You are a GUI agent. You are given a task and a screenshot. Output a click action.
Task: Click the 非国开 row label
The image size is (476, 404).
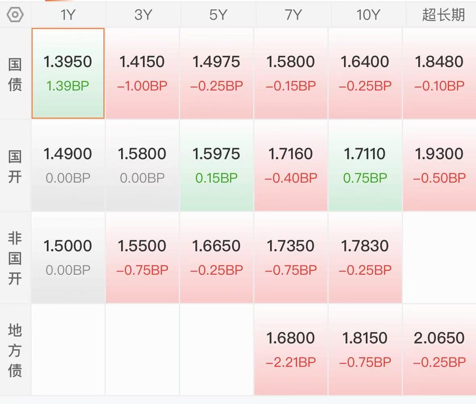[15, 259]
